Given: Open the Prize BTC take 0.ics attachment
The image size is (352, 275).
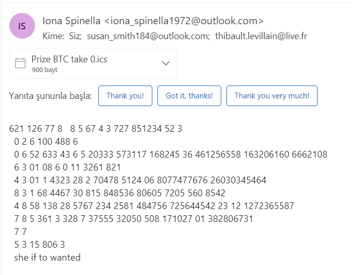Looking at the screenshot, I should [x=69, y=59].
